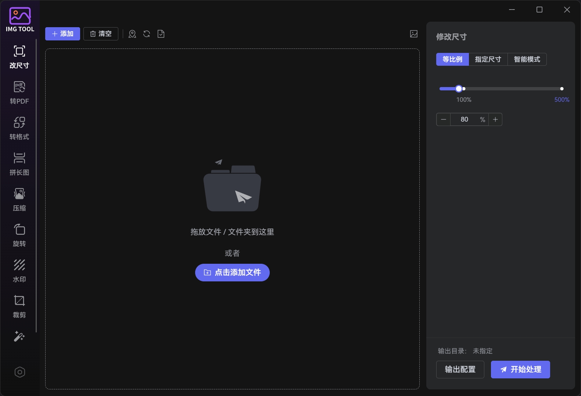The height and width of the screenshot is (396, 581).
Task: Select the 压缩 compress tool
Action: [x=19, y=199]
